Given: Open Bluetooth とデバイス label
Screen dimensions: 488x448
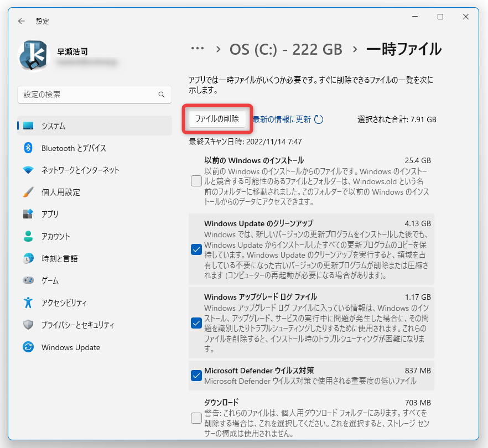Looking at the screenshot, I should (74, 148).
